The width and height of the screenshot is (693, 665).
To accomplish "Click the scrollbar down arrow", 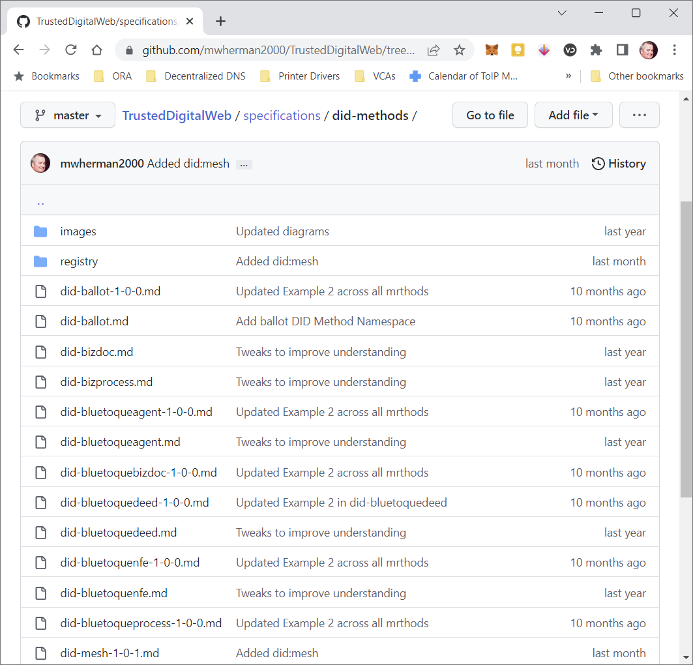I will pos(686,657).
